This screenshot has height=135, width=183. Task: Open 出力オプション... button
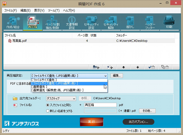(138, 122)
